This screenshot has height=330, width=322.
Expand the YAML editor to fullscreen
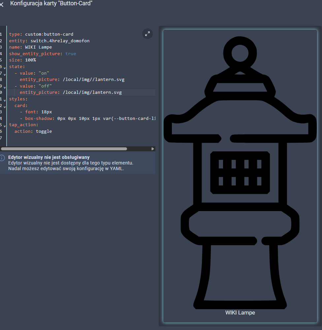[x=147, y=34]
